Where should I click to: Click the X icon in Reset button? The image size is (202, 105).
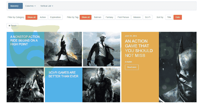pyautogui.click(x=9, y=26)
